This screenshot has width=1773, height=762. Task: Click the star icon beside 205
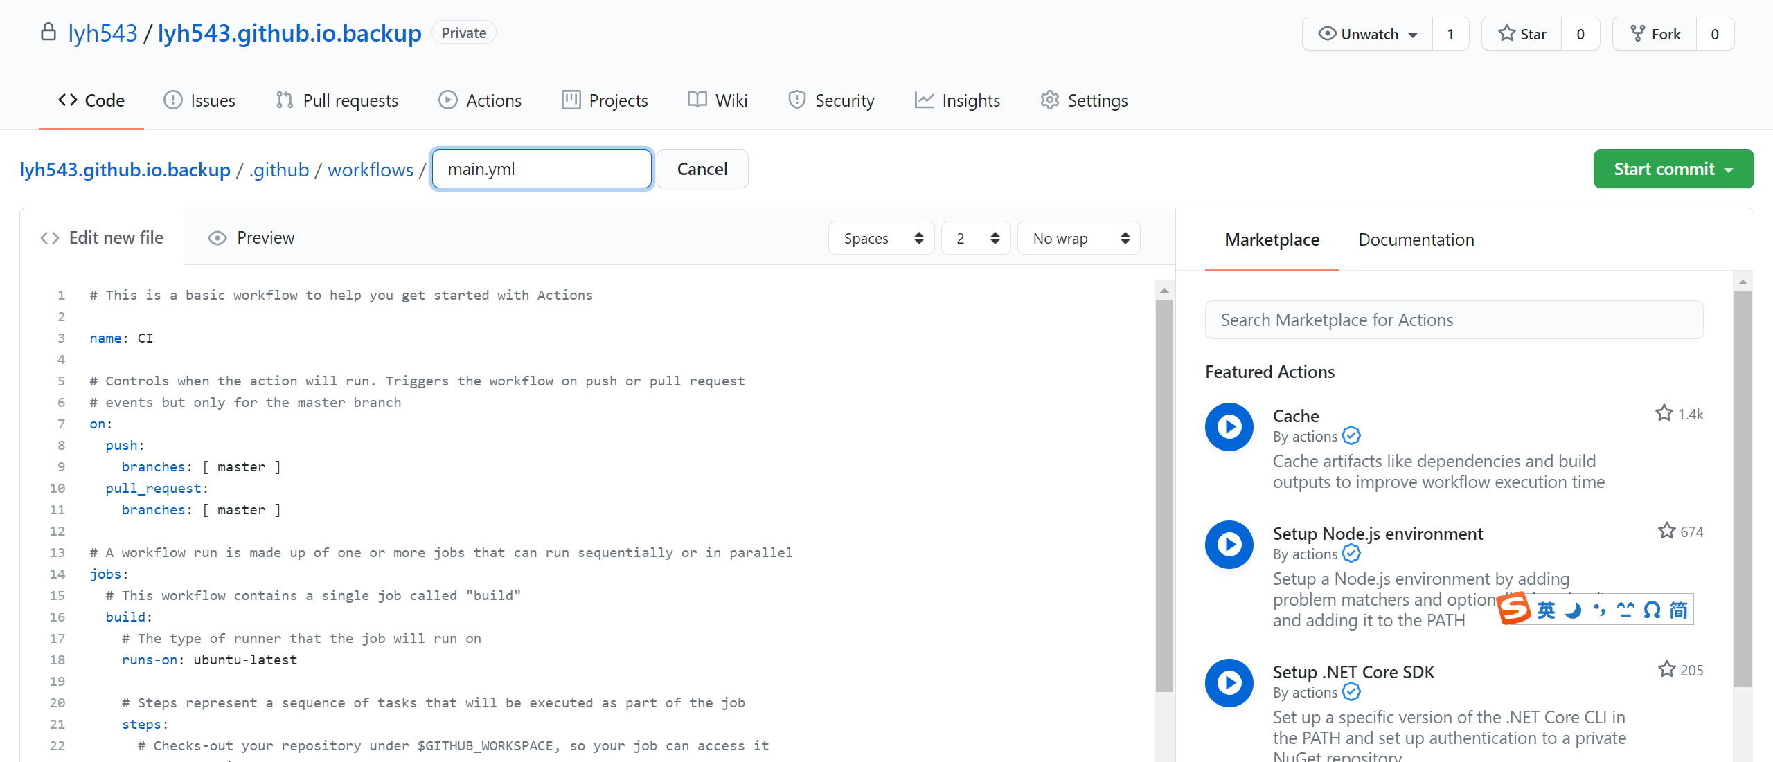pyautogui.click(x=1666, y=669)
